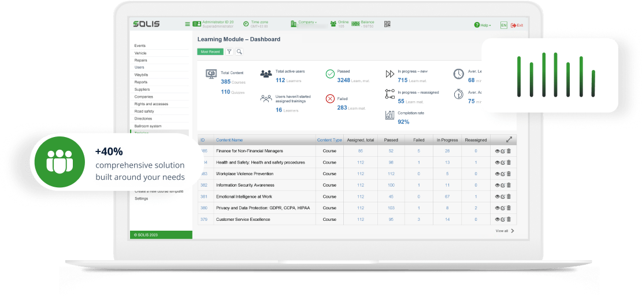Screen dimensions: 642x296
Task: Click the 3248 passed learning materials value
Action: point(343,80)
